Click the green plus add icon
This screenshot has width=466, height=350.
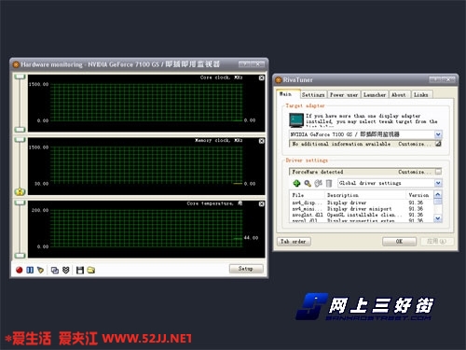tap(296, 183)
